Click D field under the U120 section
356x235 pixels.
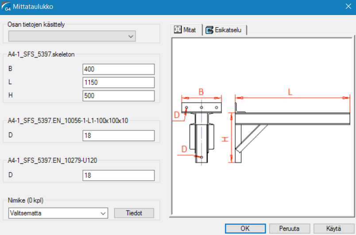click(x=118, y=176)
